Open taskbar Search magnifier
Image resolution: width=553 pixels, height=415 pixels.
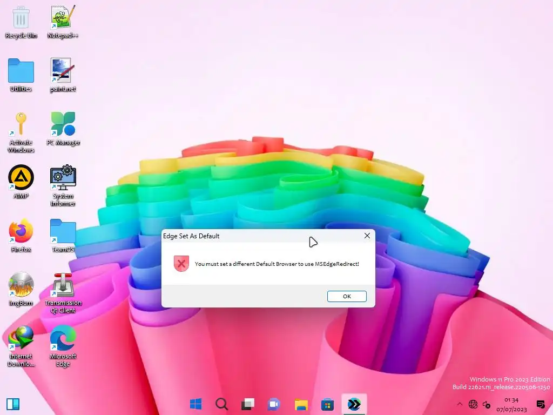point(222,404)
